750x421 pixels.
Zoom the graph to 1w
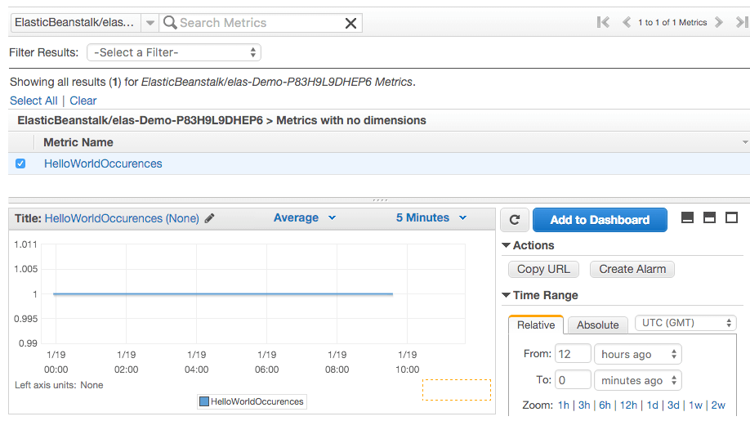(x=695, y=405)
